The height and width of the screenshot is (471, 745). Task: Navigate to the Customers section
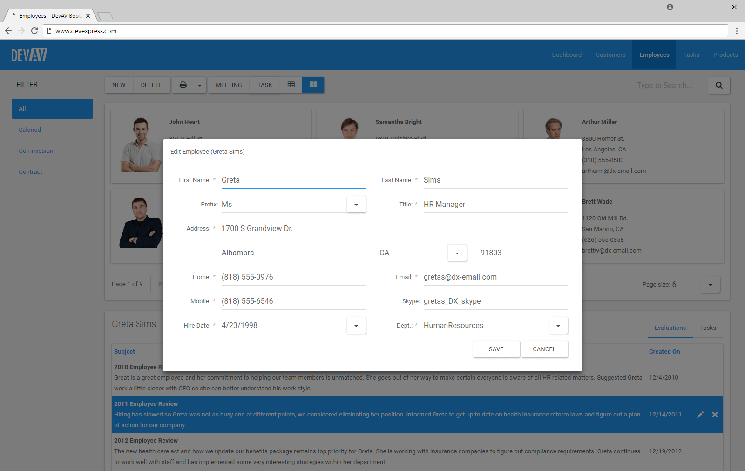[610, 55]
